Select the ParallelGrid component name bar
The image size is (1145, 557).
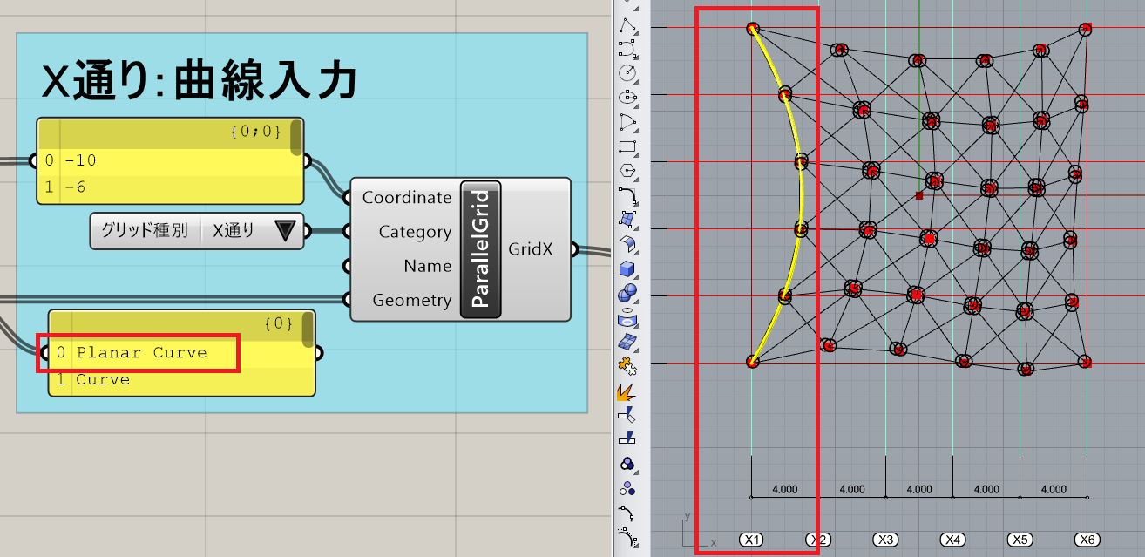tap(480, 249)
